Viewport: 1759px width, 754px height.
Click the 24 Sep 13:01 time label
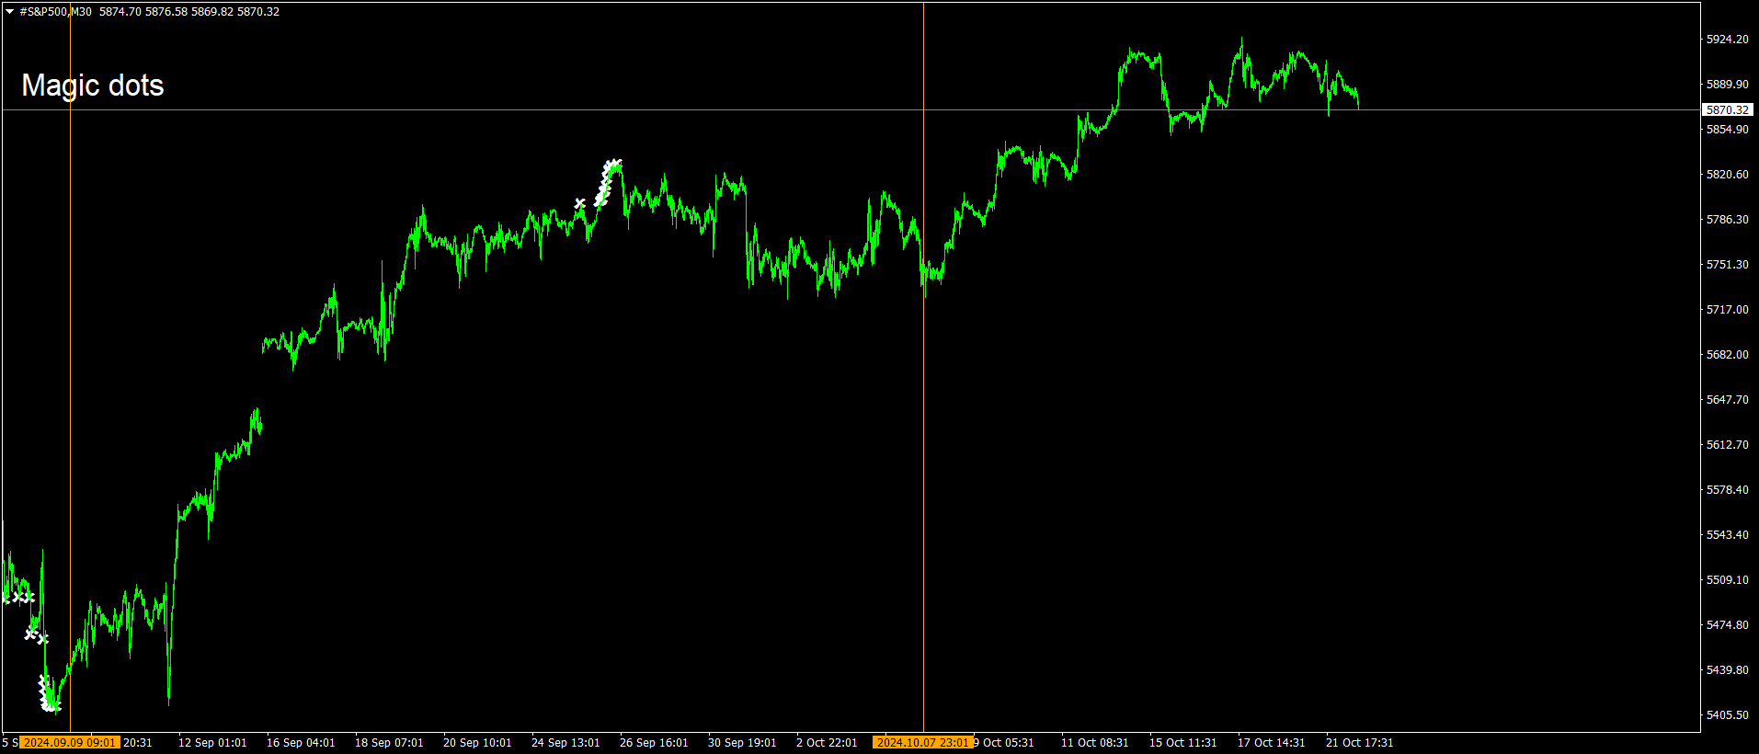pos(565,743)
